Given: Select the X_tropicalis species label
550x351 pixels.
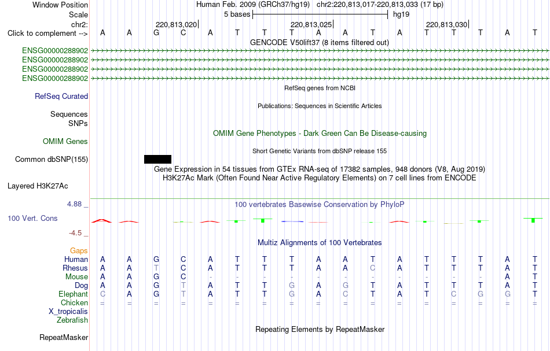Looking at the screenshot, I should [68, 312].
